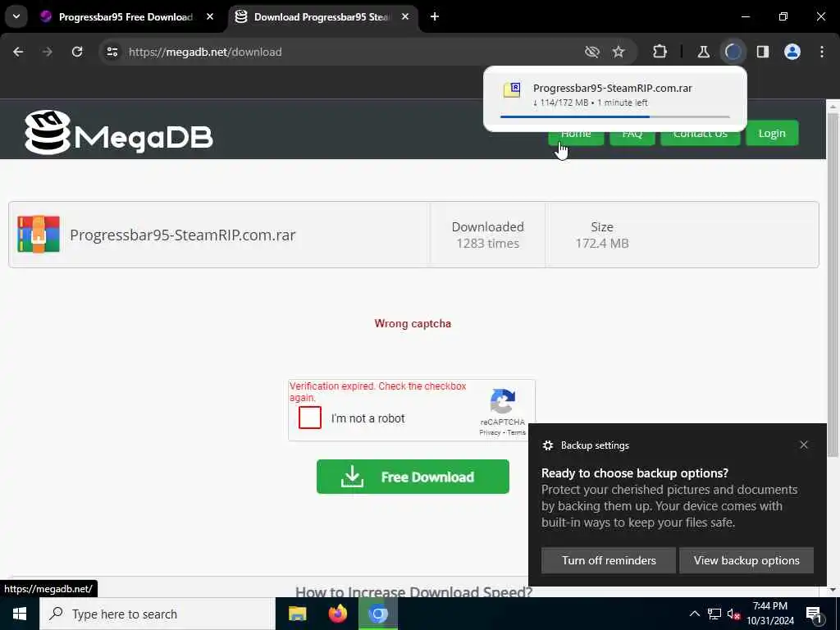840x630 pixels.
Task: Click the Backup settings gear icon
Action: [x=547, y=445]
